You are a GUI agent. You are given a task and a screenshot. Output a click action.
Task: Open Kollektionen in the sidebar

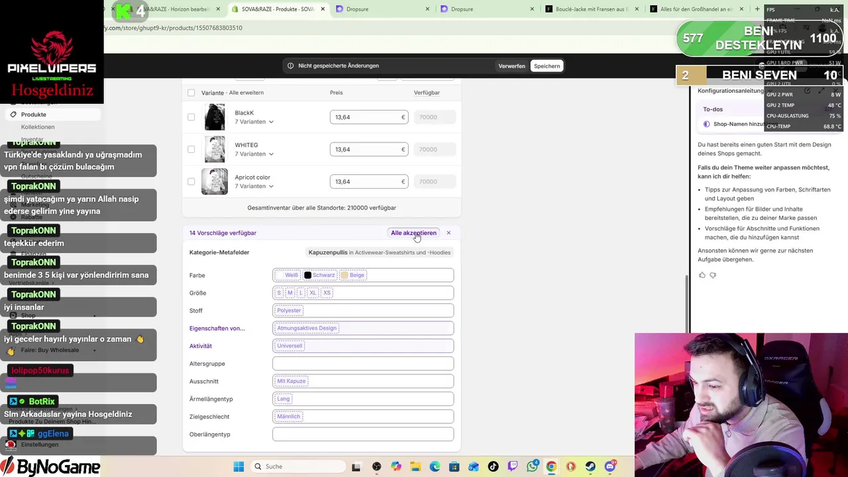point(38,127)
